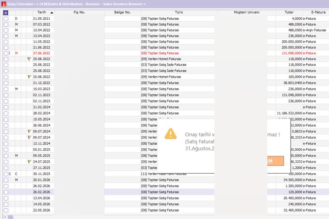This screenshot has width=329, height=219.
Task: Sort by the Tarih column header
Action: [43, 12]
